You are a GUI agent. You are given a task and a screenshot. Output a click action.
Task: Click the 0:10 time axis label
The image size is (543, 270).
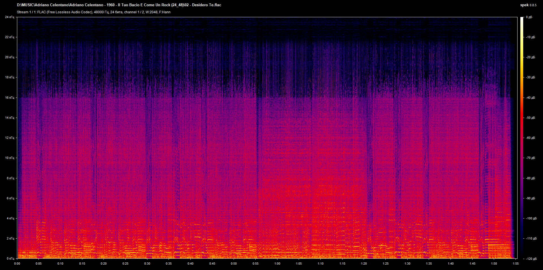point(61,263)
